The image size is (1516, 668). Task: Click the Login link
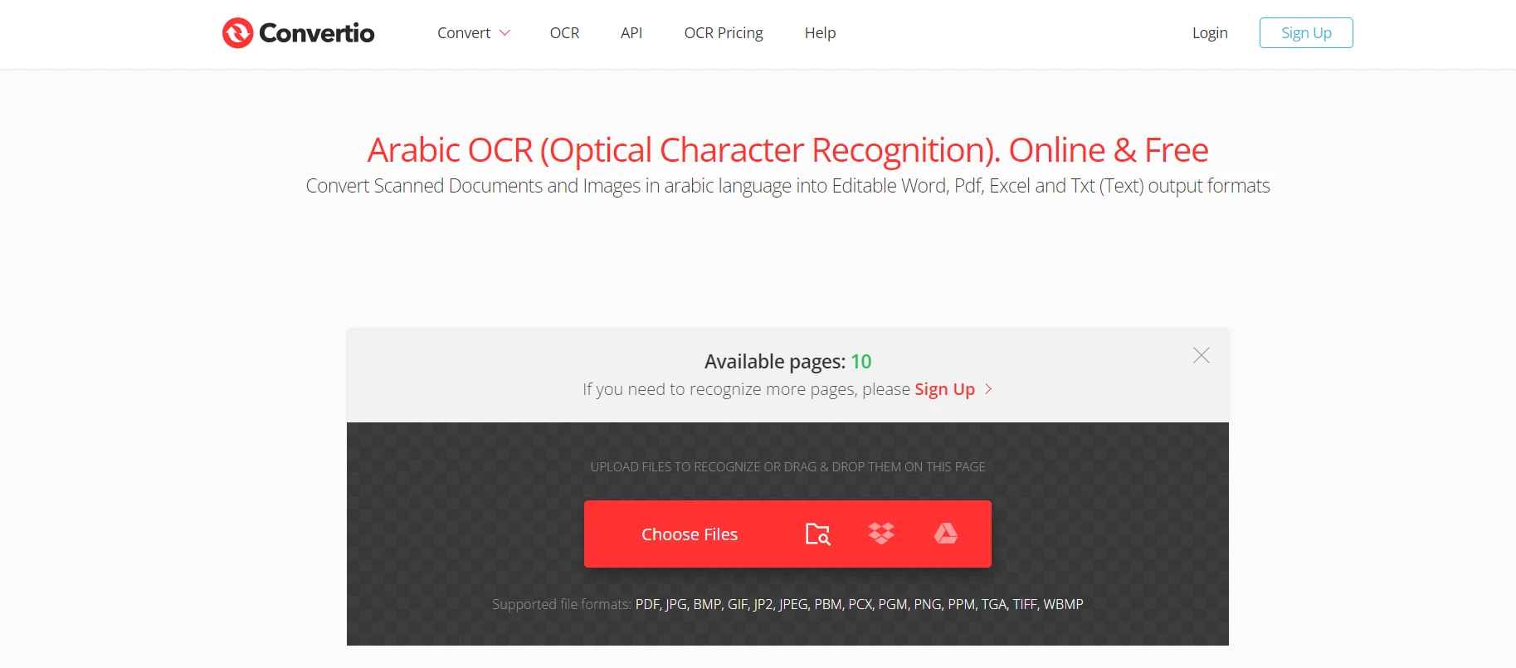click(1209, 33)
